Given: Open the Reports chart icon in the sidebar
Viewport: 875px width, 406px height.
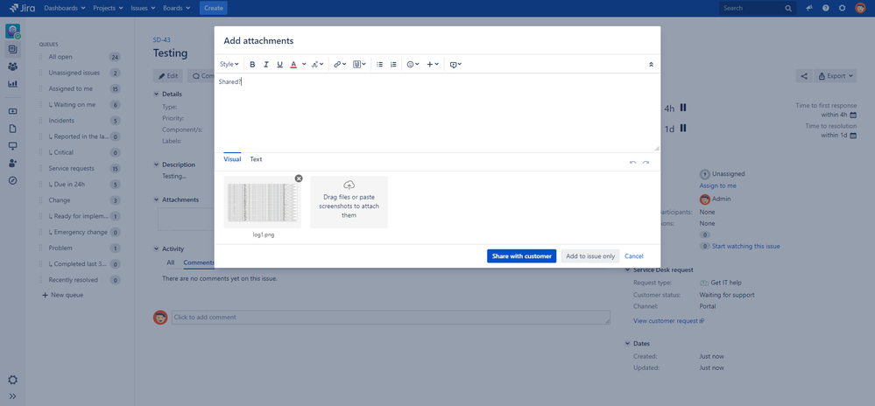Looking at the screenshot, I should (x=12, y=84).
